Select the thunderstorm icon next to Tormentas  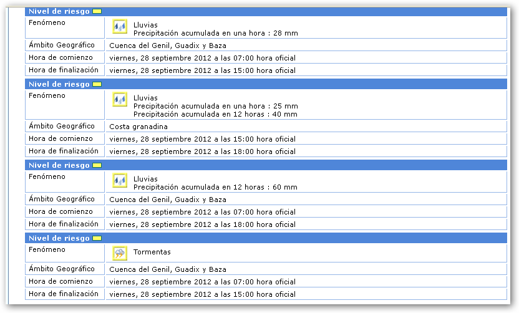[x=119, y=253]
